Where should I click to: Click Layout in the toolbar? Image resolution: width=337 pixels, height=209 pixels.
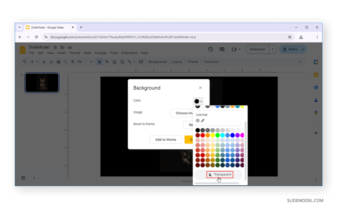tap(177, 62)
